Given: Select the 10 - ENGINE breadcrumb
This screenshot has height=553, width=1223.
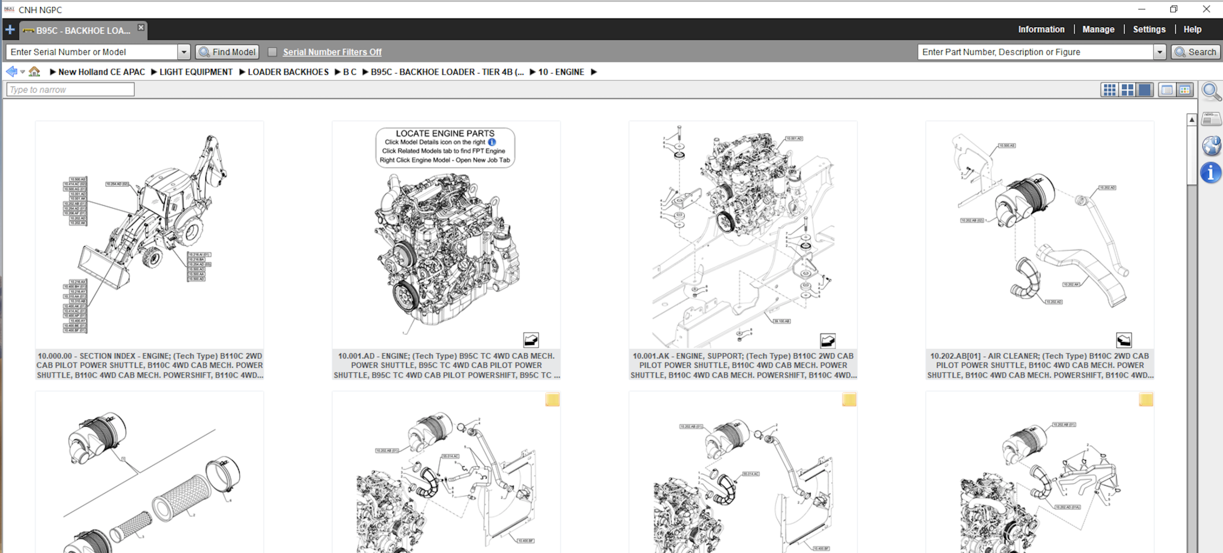Looking at the screenshot, I should (561, 72).
